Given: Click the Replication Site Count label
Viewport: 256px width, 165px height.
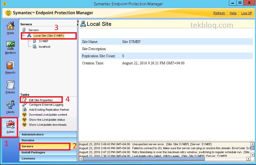Looking at the screenshot, I should [x=99, y=56].
